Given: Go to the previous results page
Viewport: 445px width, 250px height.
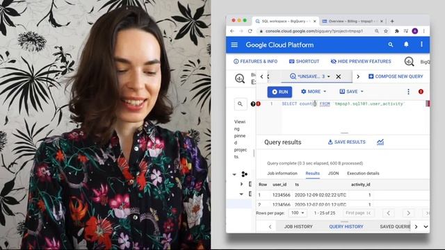Looking at the screenshot, I should tap(388, 213).
